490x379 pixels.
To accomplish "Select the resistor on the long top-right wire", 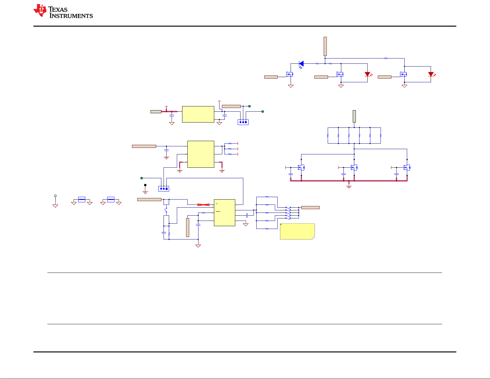I will [386, 58].
